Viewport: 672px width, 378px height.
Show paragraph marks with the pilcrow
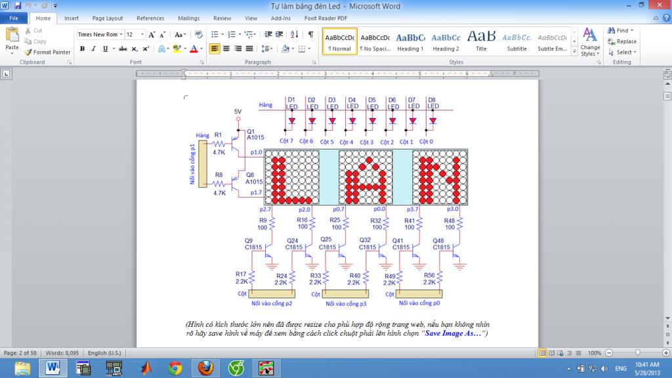(310, 35)
